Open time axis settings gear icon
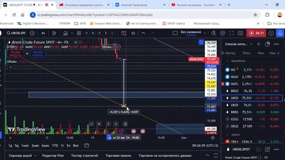 point(213,138)
